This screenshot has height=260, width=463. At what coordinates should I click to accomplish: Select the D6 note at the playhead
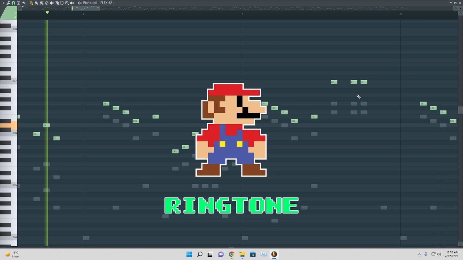coord(46,125)
